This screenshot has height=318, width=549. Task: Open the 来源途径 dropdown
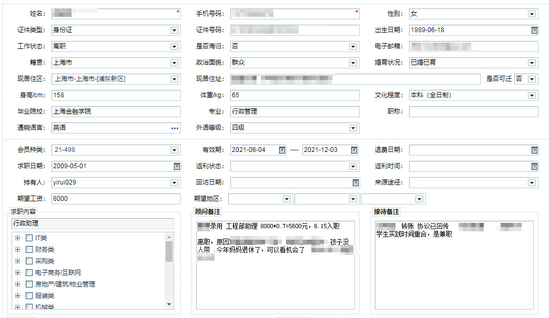[x=532, y=182]
